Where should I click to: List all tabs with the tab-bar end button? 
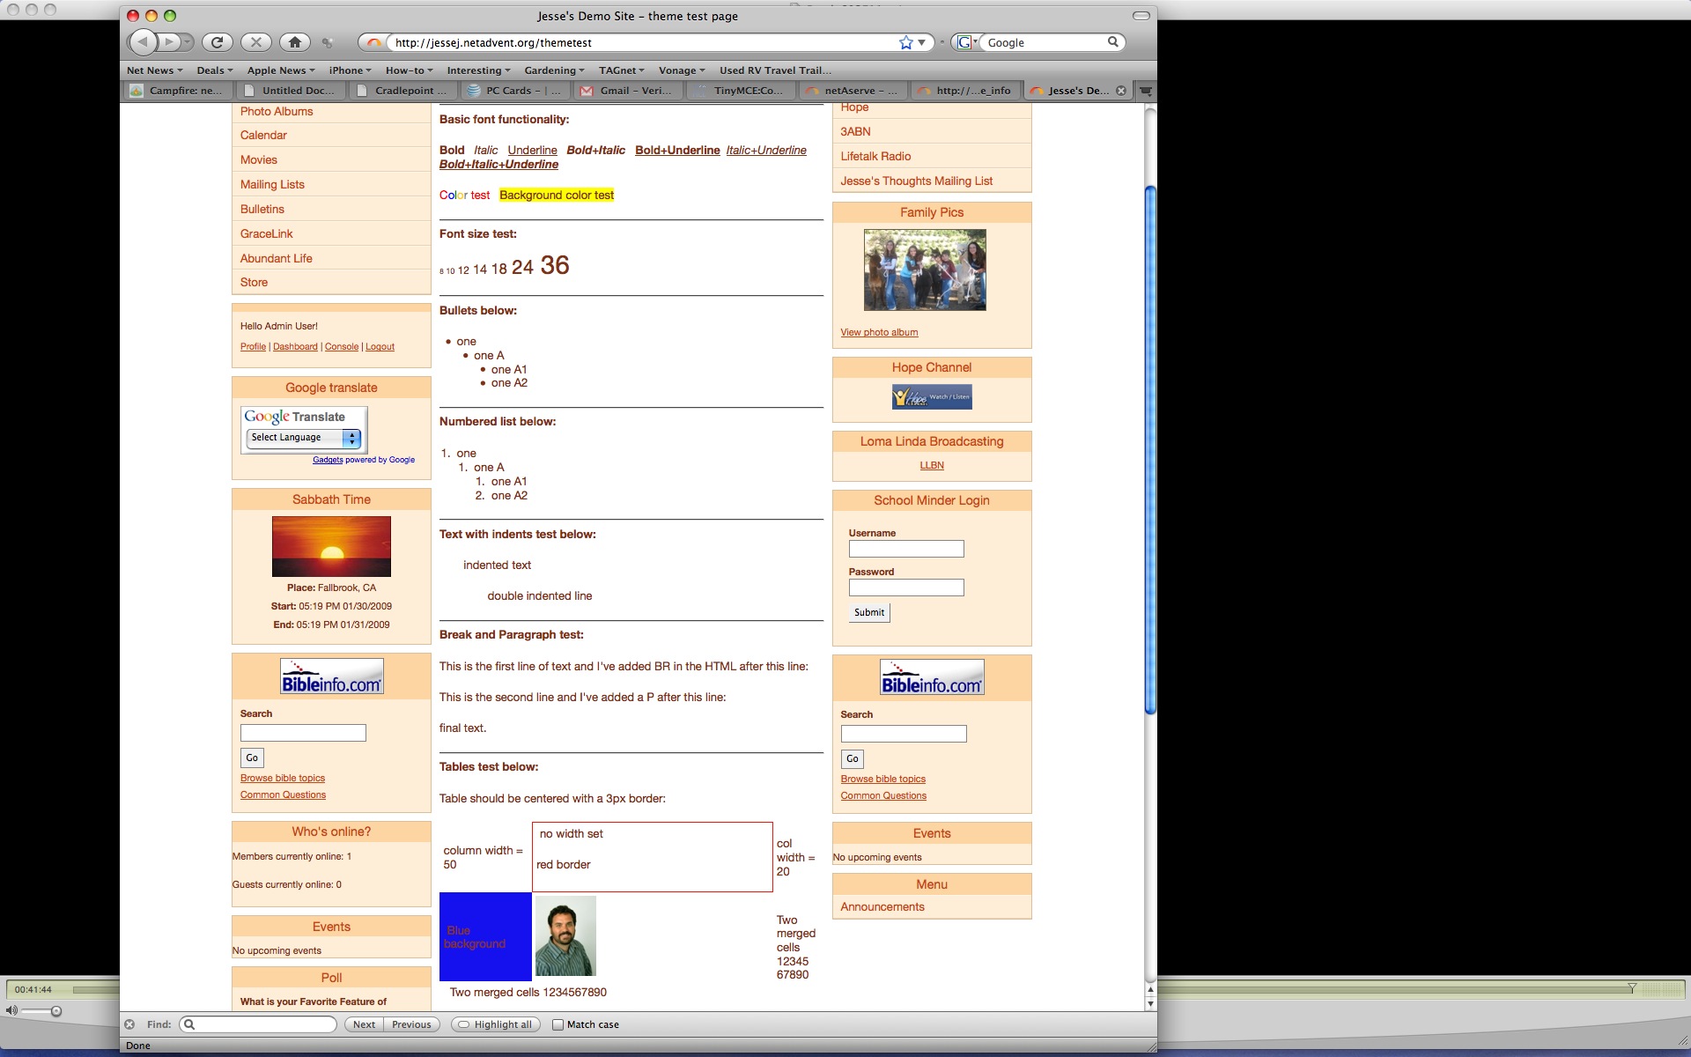click(x=1146, y=90)
